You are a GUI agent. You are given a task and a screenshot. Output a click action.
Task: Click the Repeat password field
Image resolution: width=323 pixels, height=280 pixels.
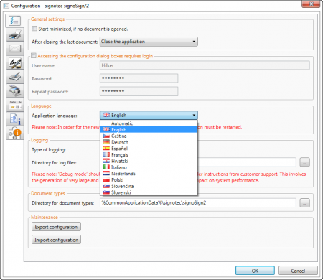tap(139, 91)
